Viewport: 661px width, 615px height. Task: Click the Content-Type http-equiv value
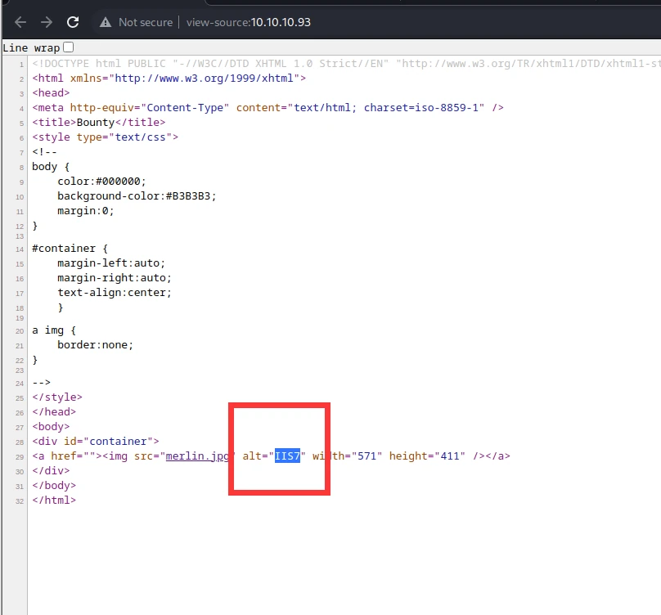click(x=185, y=107)
